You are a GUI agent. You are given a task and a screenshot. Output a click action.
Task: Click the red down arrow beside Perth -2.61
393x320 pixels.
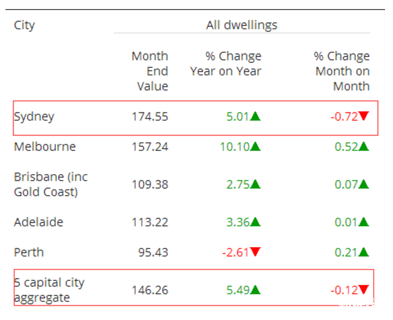click(256, 252)
